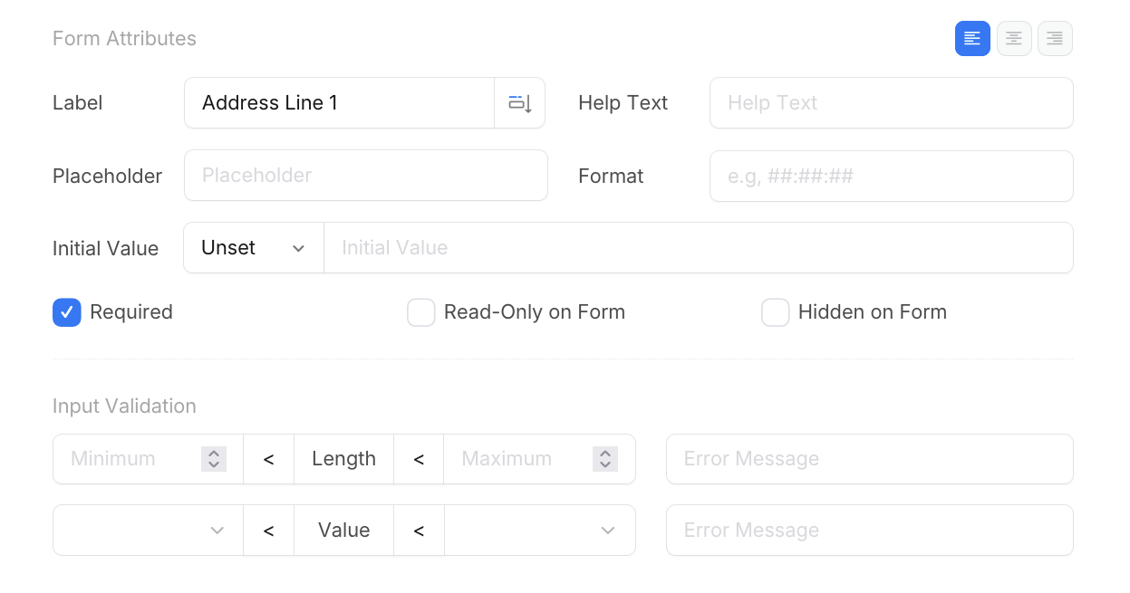Screen dimensions: 1130x593
Task: Select left alignment icon
Action: pos(972,39)
